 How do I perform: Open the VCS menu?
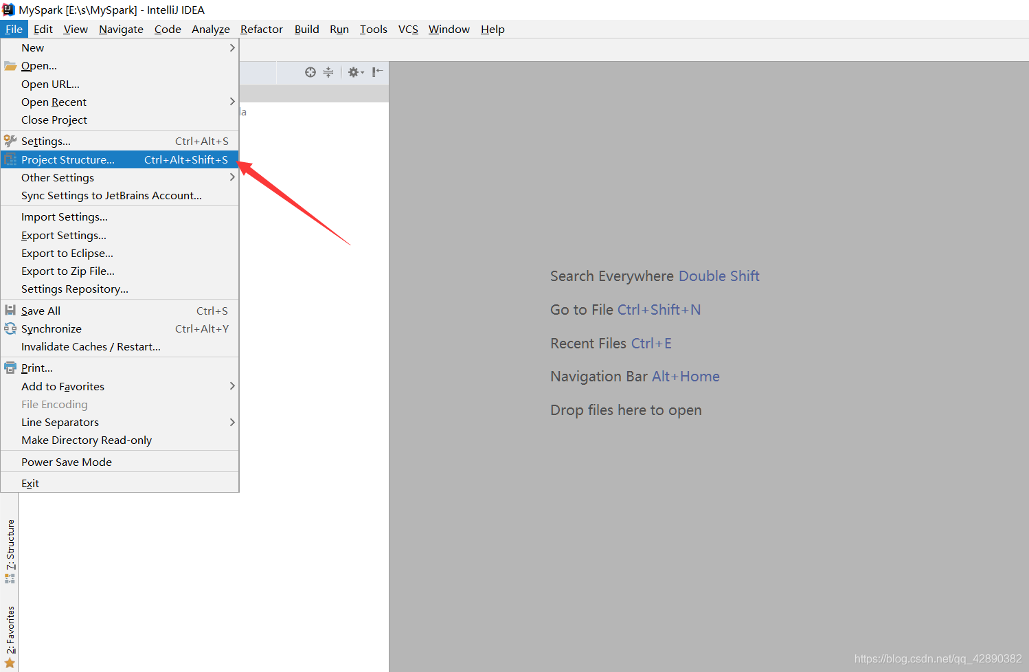pos(408,29)
